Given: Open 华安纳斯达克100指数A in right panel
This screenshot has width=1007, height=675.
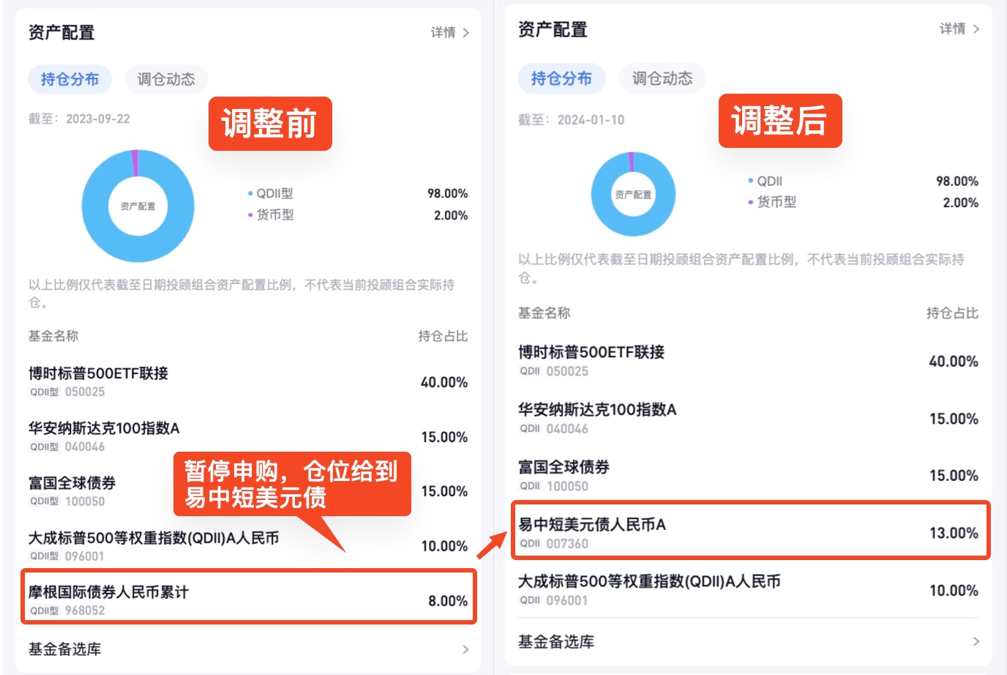Looking at the screenshot, I should 749,418.
